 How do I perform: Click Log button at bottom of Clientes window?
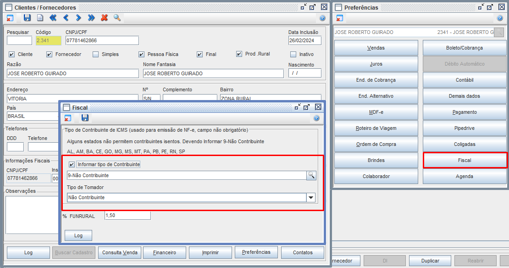point(28,252)
